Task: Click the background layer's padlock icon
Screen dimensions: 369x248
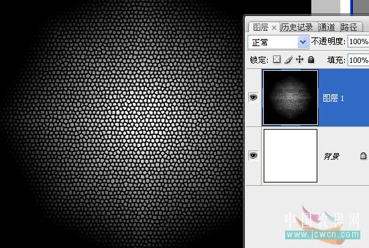Action: click(363, 156)
